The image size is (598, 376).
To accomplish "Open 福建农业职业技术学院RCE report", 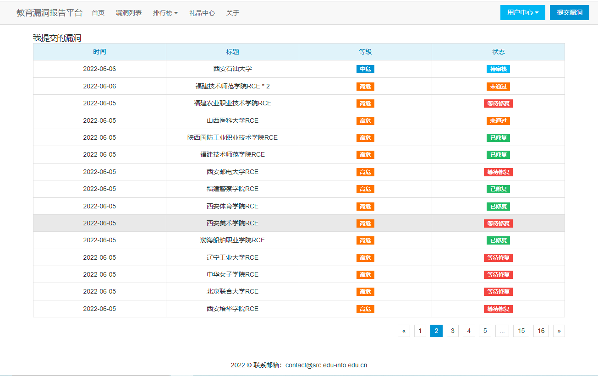I will [x=232, y=103].
